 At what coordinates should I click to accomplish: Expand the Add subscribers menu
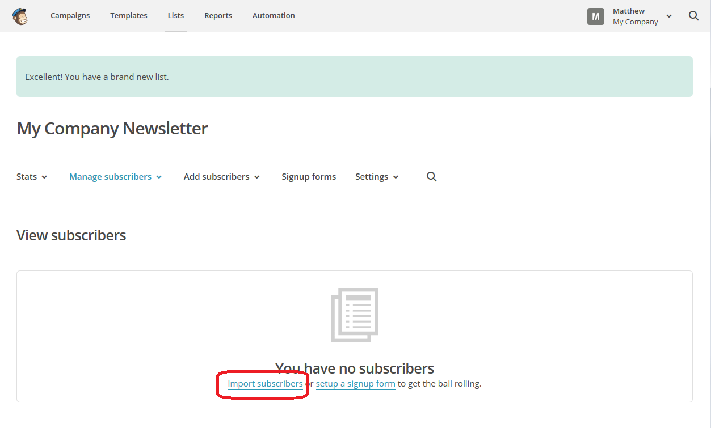tap(221, 177)
